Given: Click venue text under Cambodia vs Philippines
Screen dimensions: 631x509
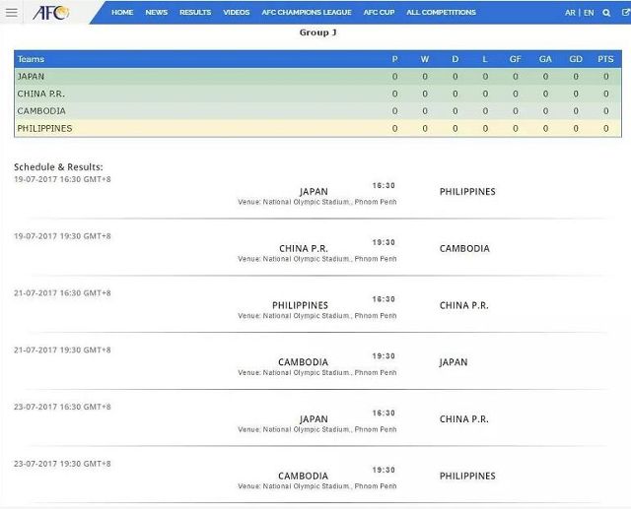Looking at the screenshot, I should tap(317, 486).
